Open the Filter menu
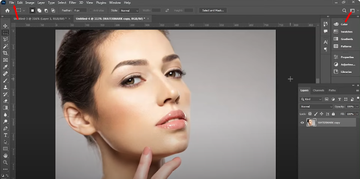 [73, 3]
